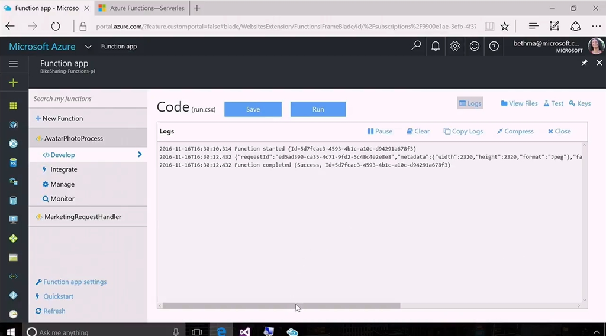Select the AvatarPhotoProcess function
Image resolution: width=606 pixels, height=336 pixels.
[88, 139]
